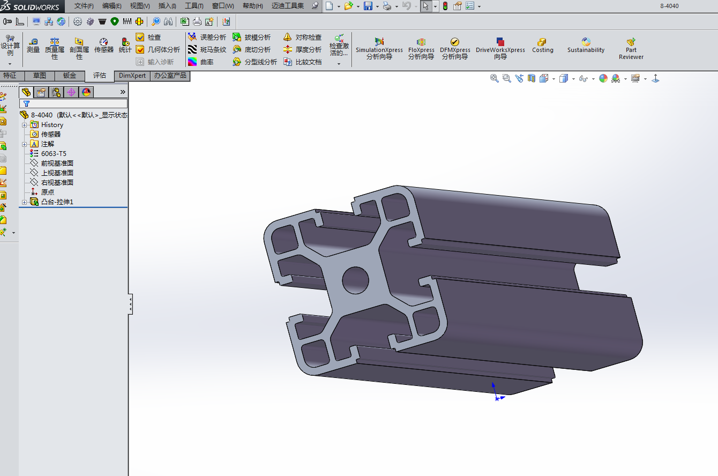
Task: Launch DriveWorksXpress wizard
Action: 500,48
